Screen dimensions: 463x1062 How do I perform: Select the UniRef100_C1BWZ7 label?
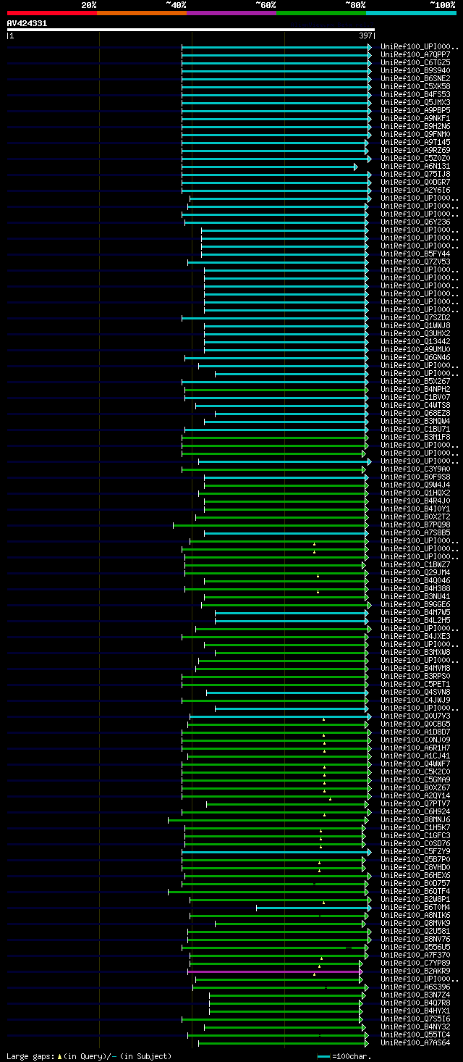tap(415, 565)
